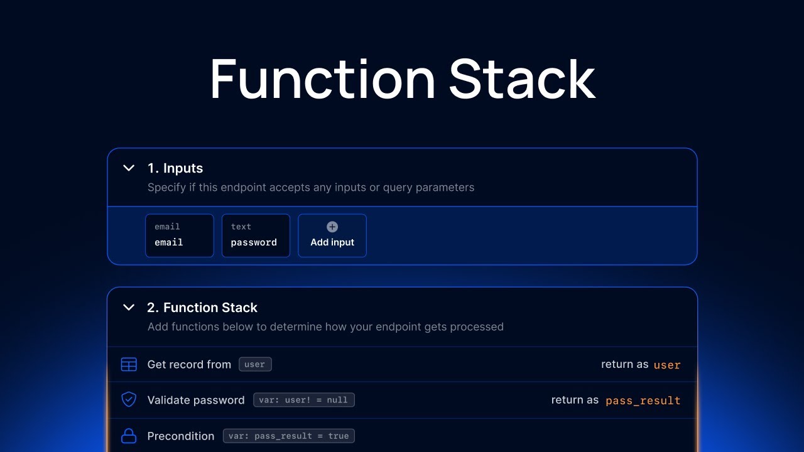Select the shield check icon on Validate password
This screenshot has height=452, width=804.
[x=128, y=399]
